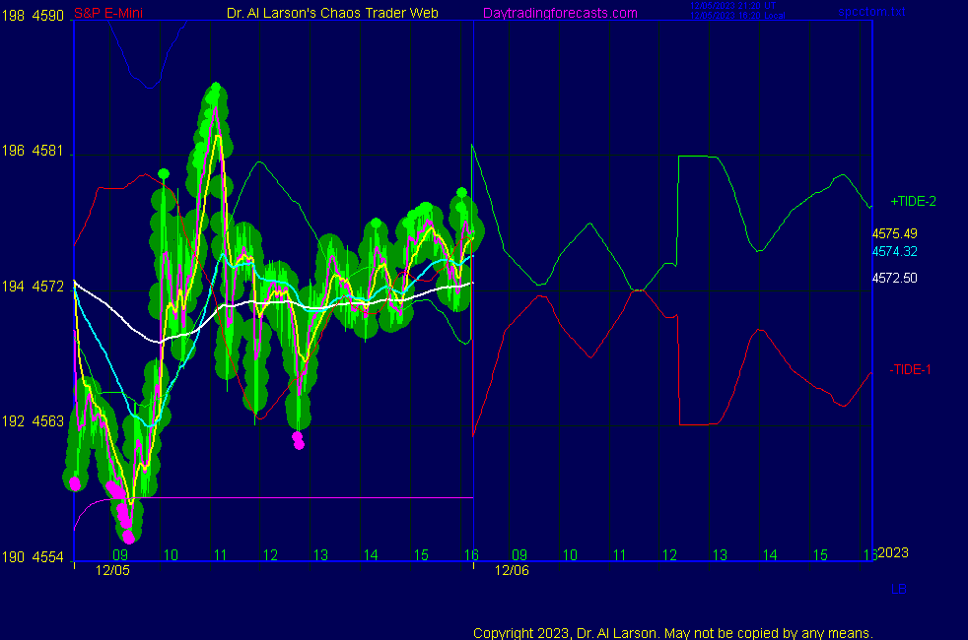The width and height of the screenshot is (968, 640).
Task: Click the "192 4563" price axis label
Action: [x=33, y=421]
